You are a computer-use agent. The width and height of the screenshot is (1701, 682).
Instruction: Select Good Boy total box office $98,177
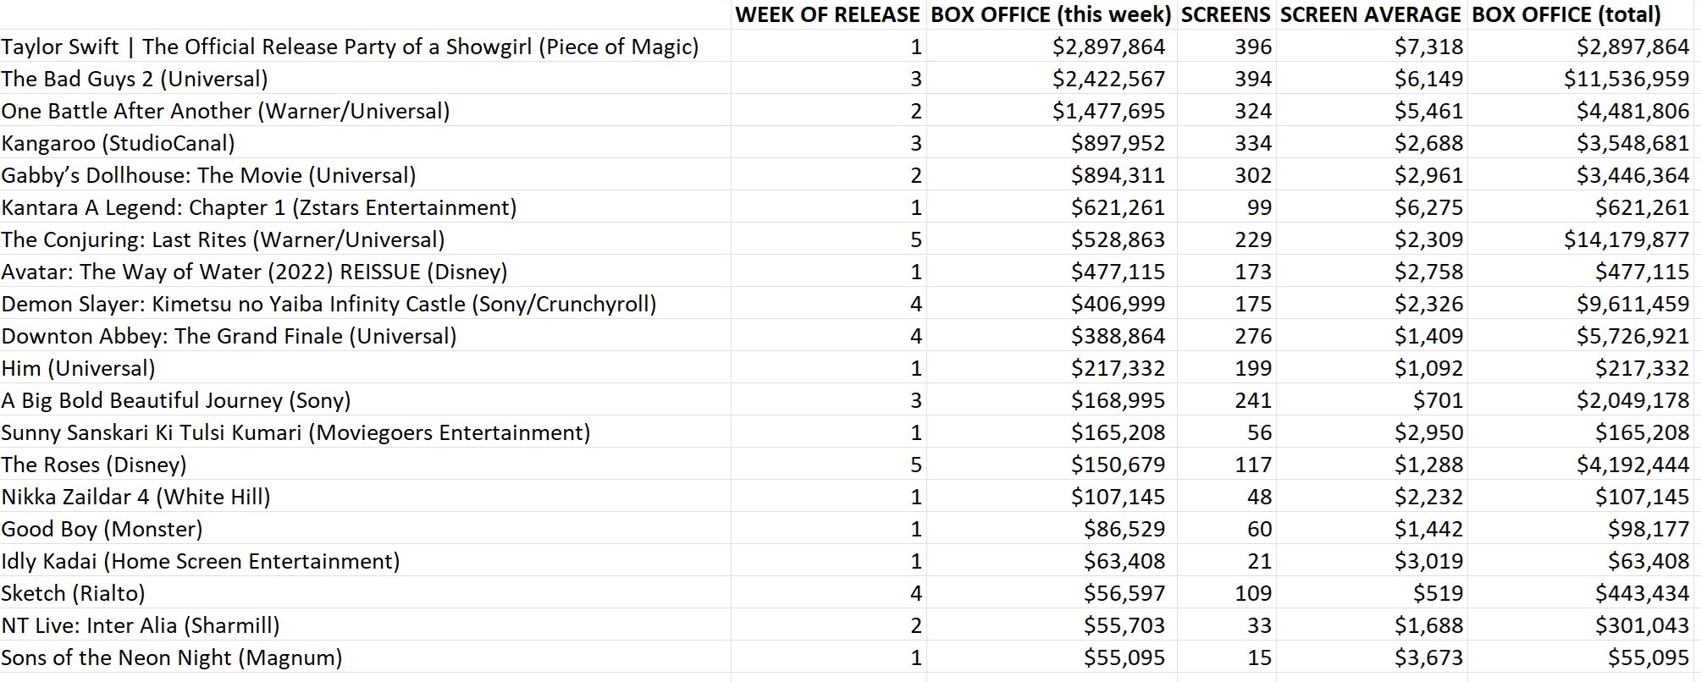point(1648,529)
